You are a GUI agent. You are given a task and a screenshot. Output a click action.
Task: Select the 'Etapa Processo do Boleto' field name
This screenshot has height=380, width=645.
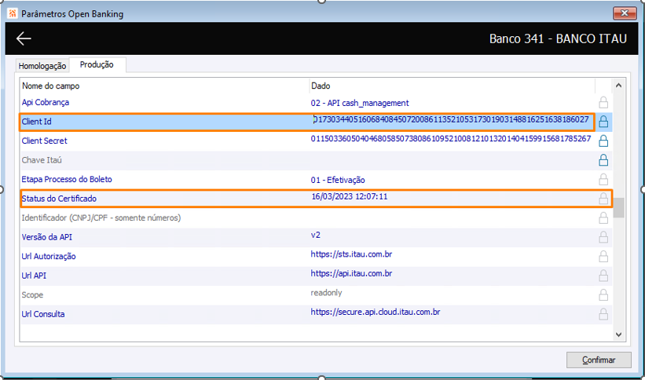tap(67, 179)
